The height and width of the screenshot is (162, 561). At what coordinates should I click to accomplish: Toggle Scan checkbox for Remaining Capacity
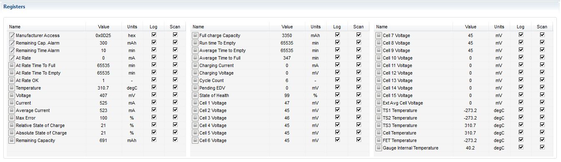tap(175, 140)
